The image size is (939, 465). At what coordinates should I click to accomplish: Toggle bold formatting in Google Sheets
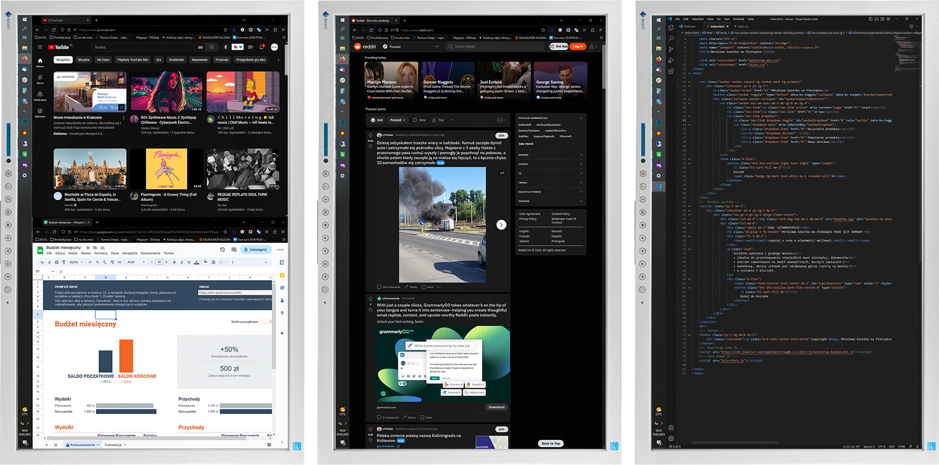point(174,262)
